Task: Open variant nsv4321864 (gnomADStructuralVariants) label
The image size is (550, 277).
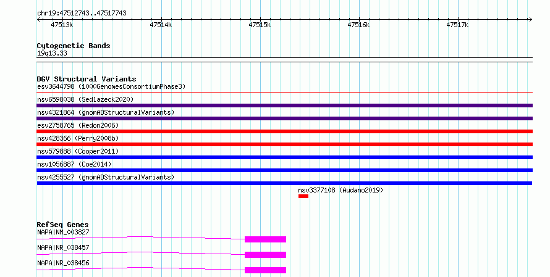Action: tap(106, 112)
